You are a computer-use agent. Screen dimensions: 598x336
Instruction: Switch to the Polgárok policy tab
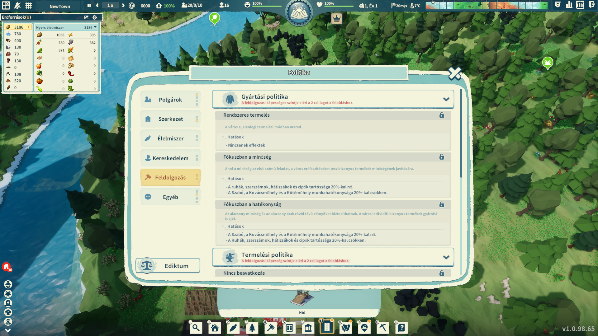coord(170,100)
